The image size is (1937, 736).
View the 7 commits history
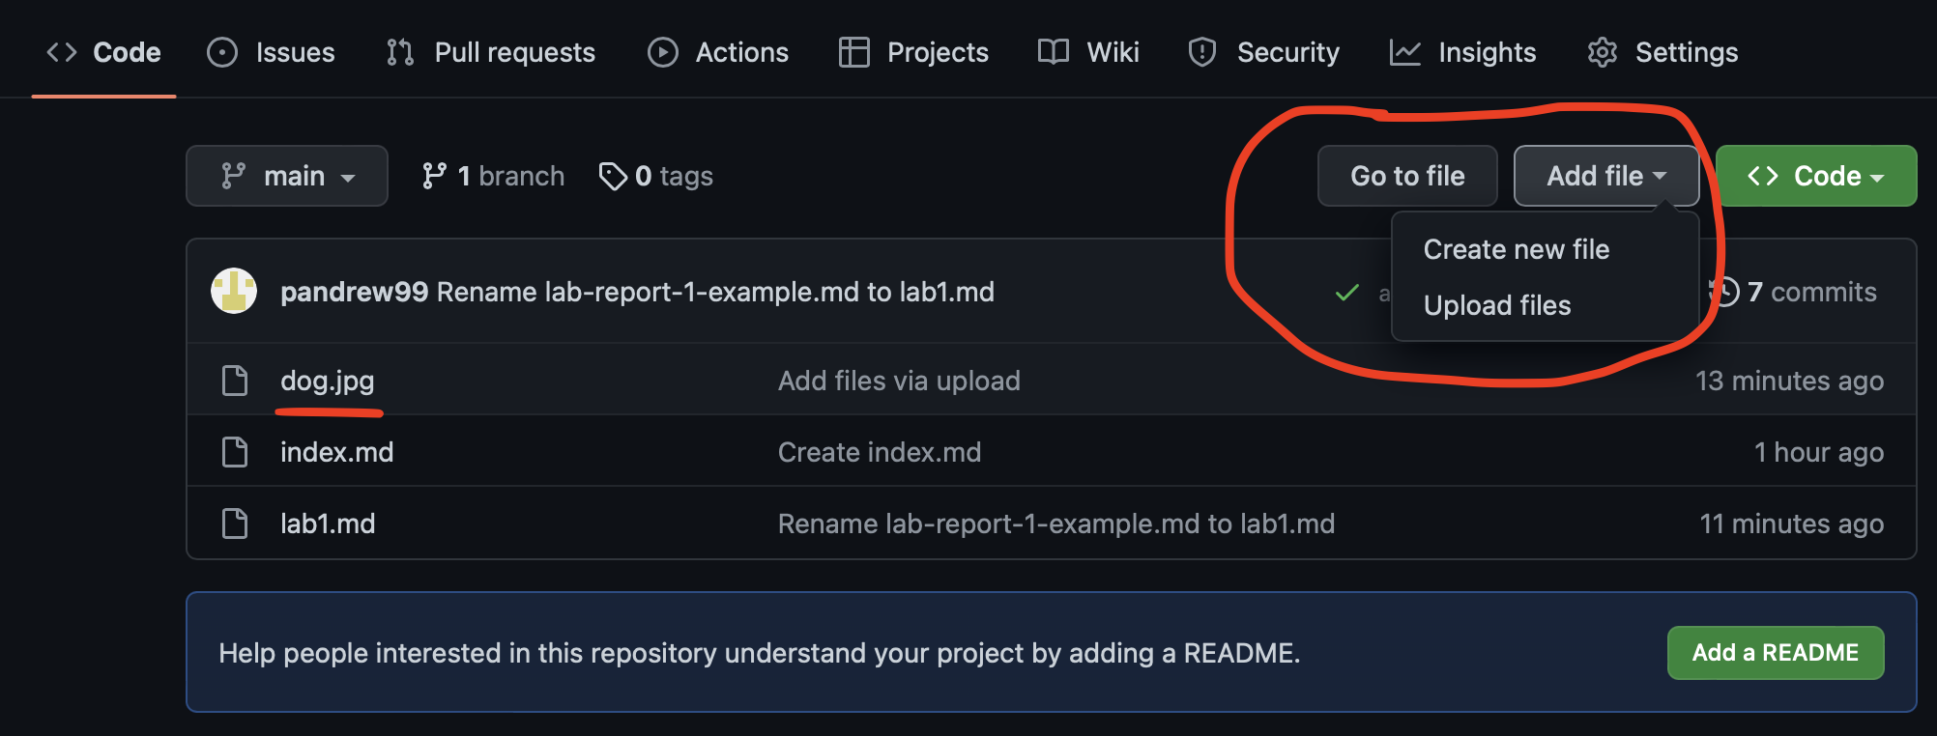pyautogui.click(x=1793, y=292)
